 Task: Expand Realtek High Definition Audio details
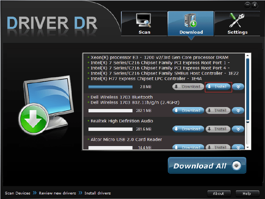coord(238,129)
